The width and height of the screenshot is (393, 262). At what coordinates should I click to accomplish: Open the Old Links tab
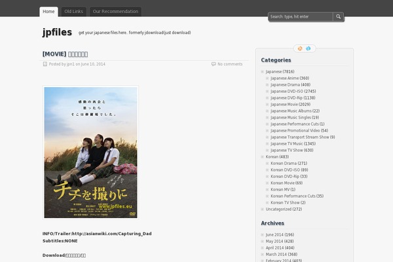tap(73, 12)
